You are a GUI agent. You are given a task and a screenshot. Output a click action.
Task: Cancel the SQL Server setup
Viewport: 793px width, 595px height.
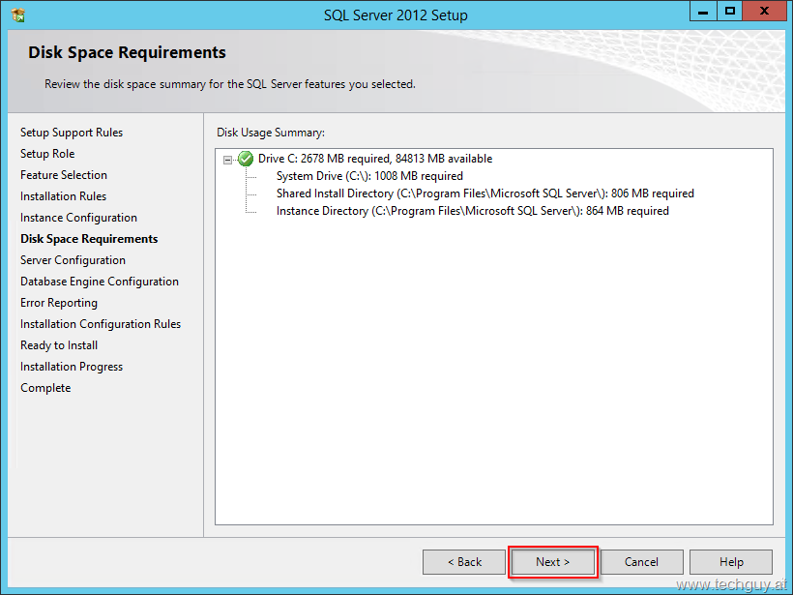tap(641, 562)
